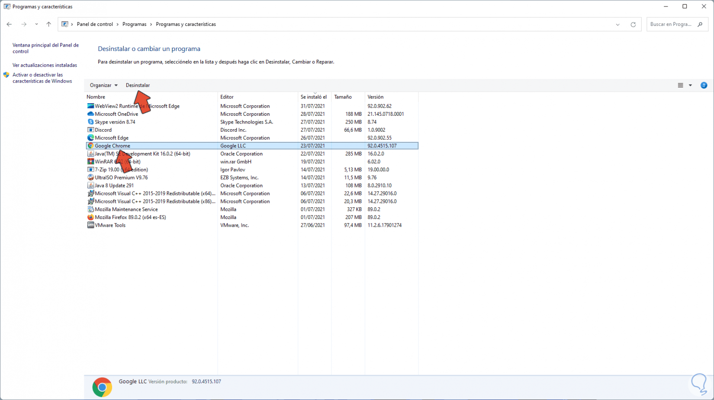This screenshot has width=714, height=400.
Task: Open the recent locations dropdown arrow
Action: pyautogui.click(x=36, y=24)
